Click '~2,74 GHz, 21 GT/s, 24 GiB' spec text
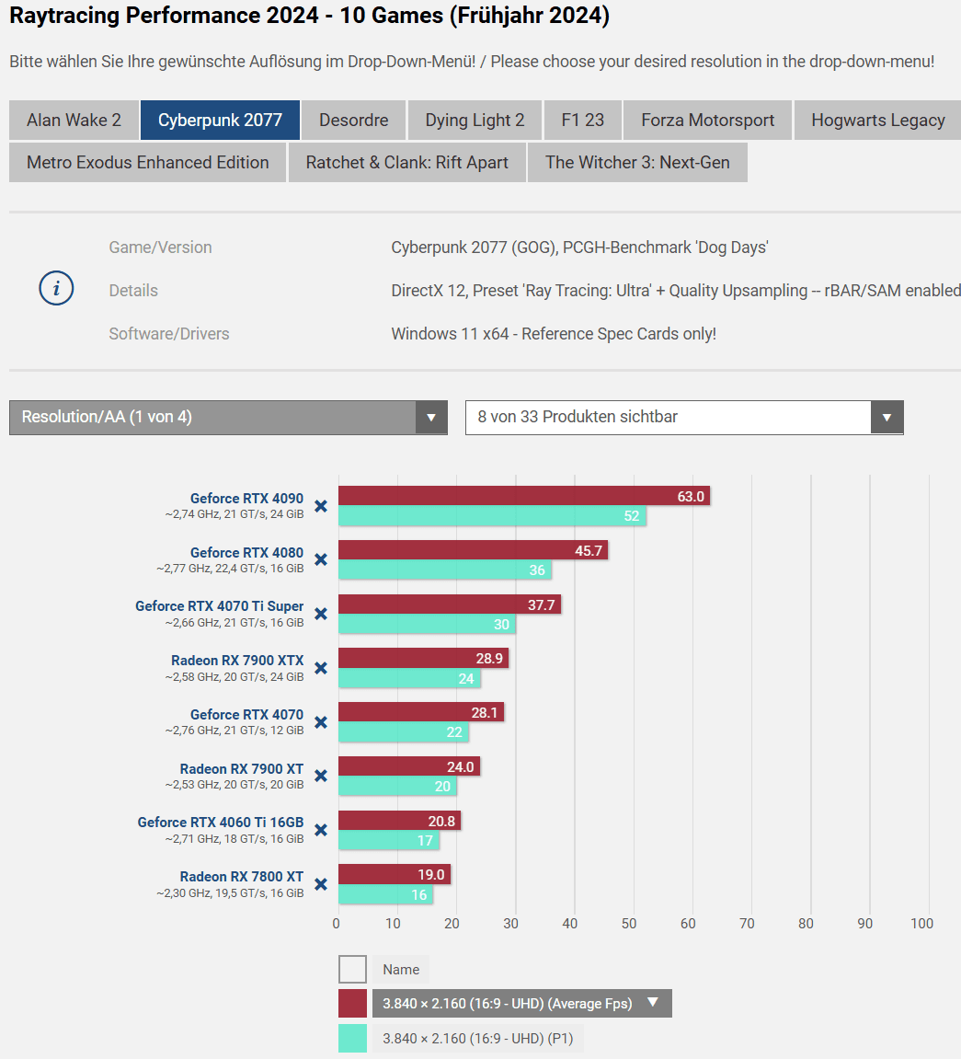 (x=235, y=514)
